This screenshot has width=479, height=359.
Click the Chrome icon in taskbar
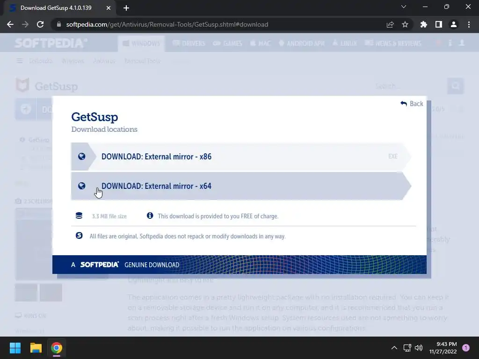57,348
